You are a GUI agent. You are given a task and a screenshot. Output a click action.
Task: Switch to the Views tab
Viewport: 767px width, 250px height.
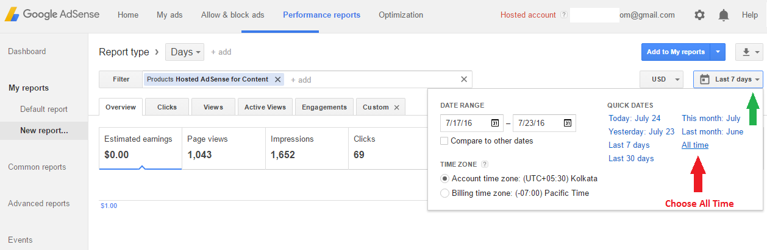(x=213, y=107)
